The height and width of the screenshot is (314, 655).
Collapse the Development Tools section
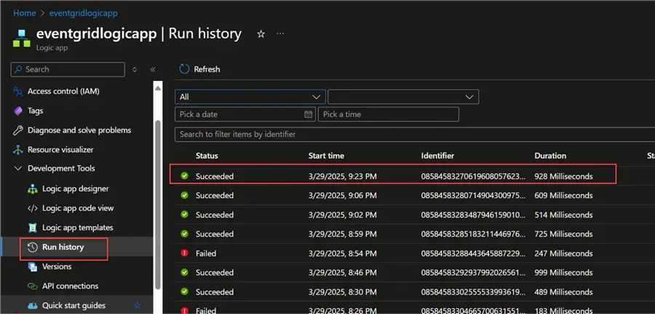coord(18,168)
